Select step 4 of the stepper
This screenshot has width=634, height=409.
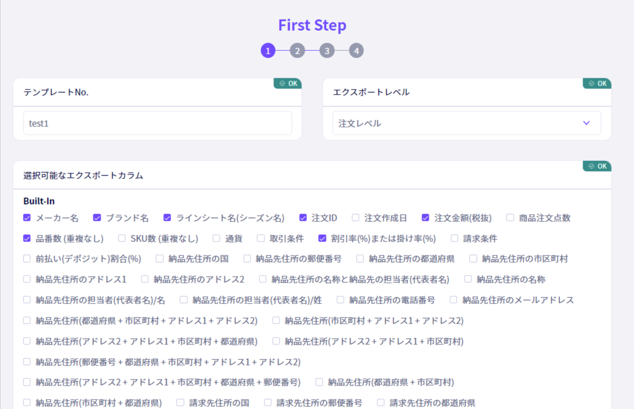356,51
